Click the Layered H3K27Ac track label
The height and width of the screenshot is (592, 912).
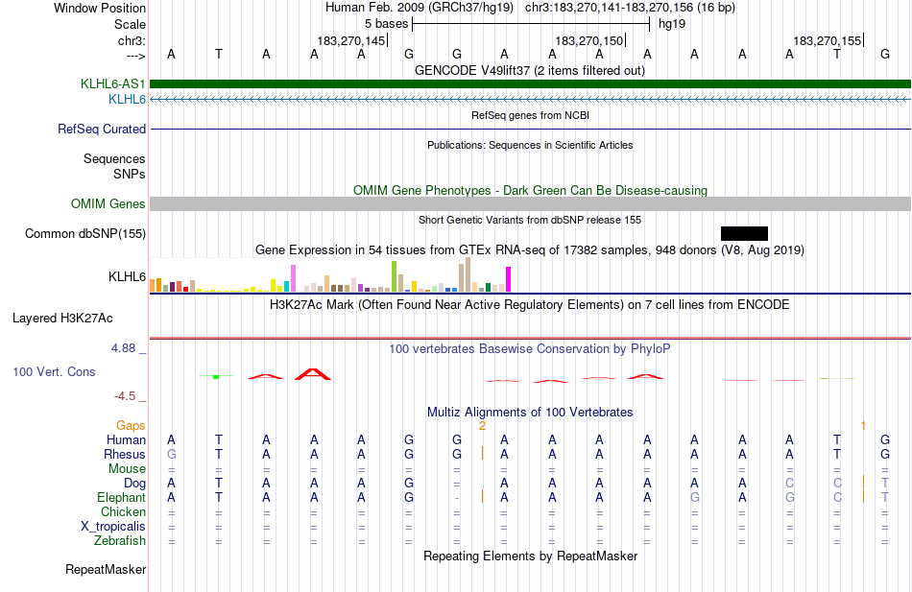click(x=62, y=319)
